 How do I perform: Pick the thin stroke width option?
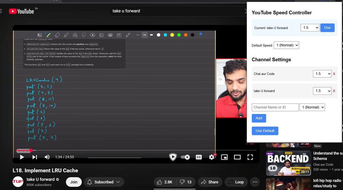138,35
